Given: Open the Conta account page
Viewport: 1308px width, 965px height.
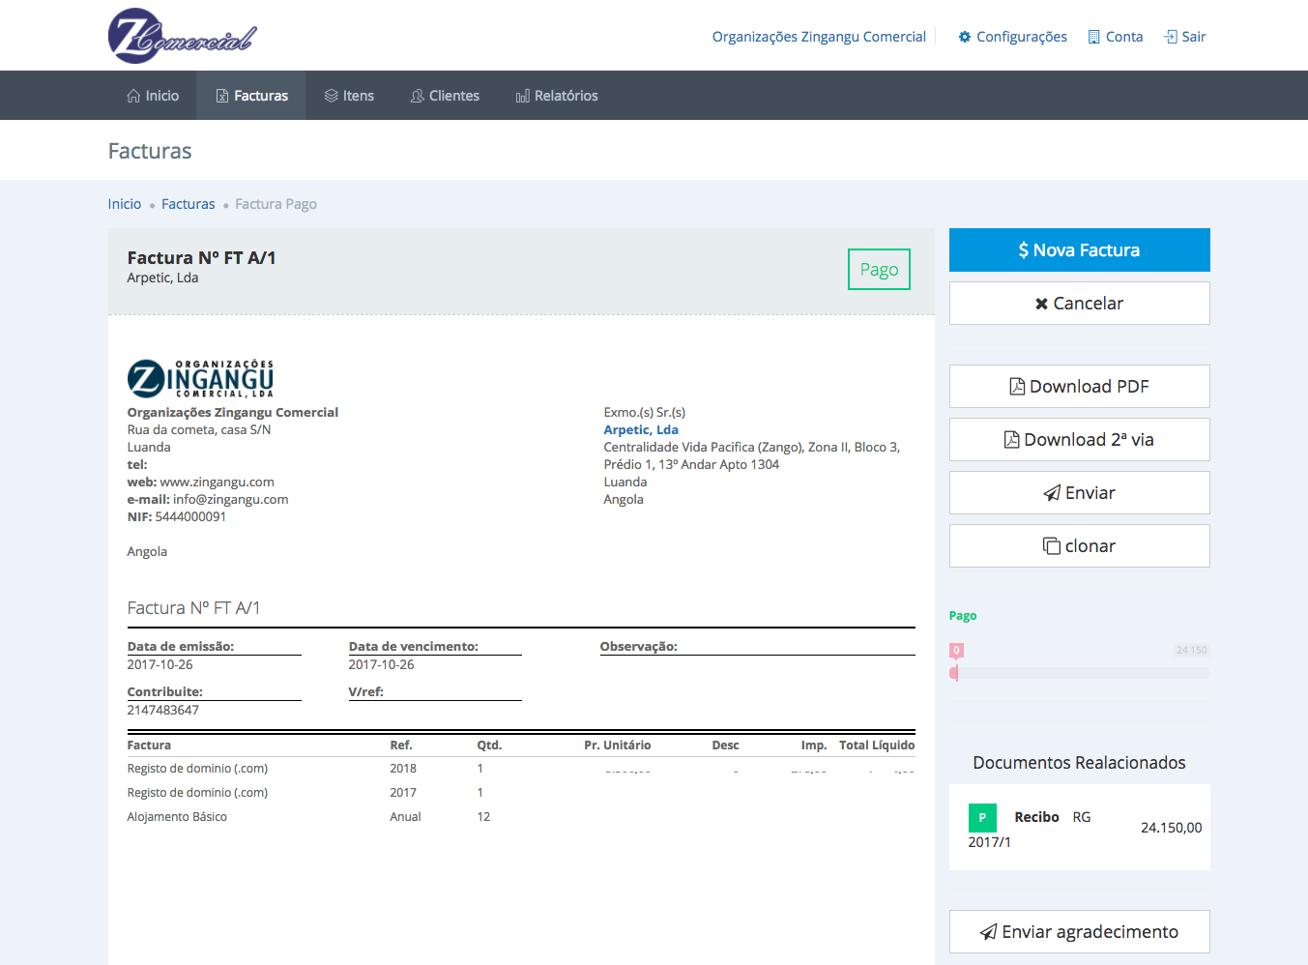Looking at the screenshot, I should [x=1115, y=37].
